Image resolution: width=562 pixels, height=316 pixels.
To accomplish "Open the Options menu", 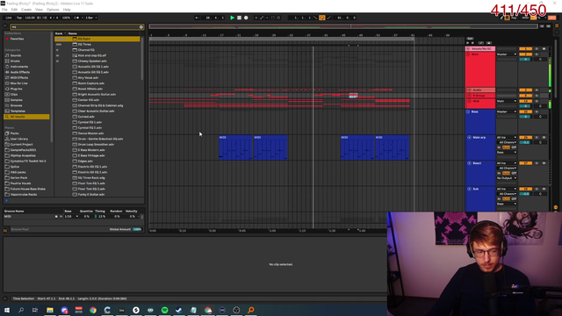I will click(53, 10).
